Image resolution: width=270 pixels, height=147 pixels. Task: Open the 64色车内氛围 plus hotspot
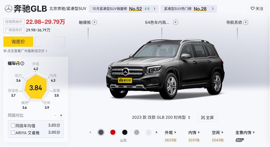[176, 22]
